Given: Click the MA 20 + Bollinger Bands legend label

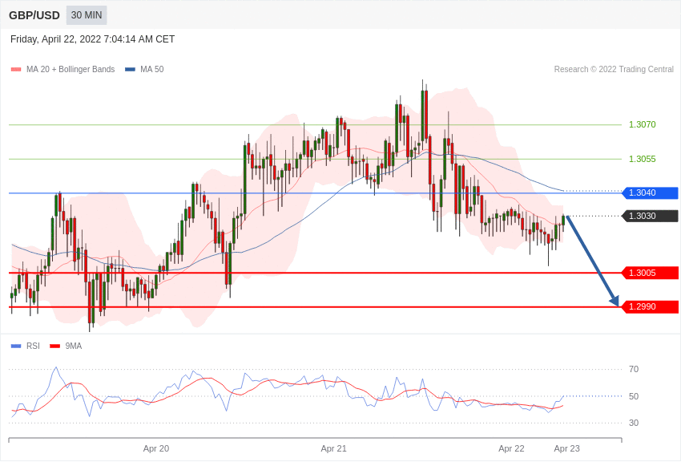Looking at the screenshot, I should pyautogui.click(x=71, y=69).
